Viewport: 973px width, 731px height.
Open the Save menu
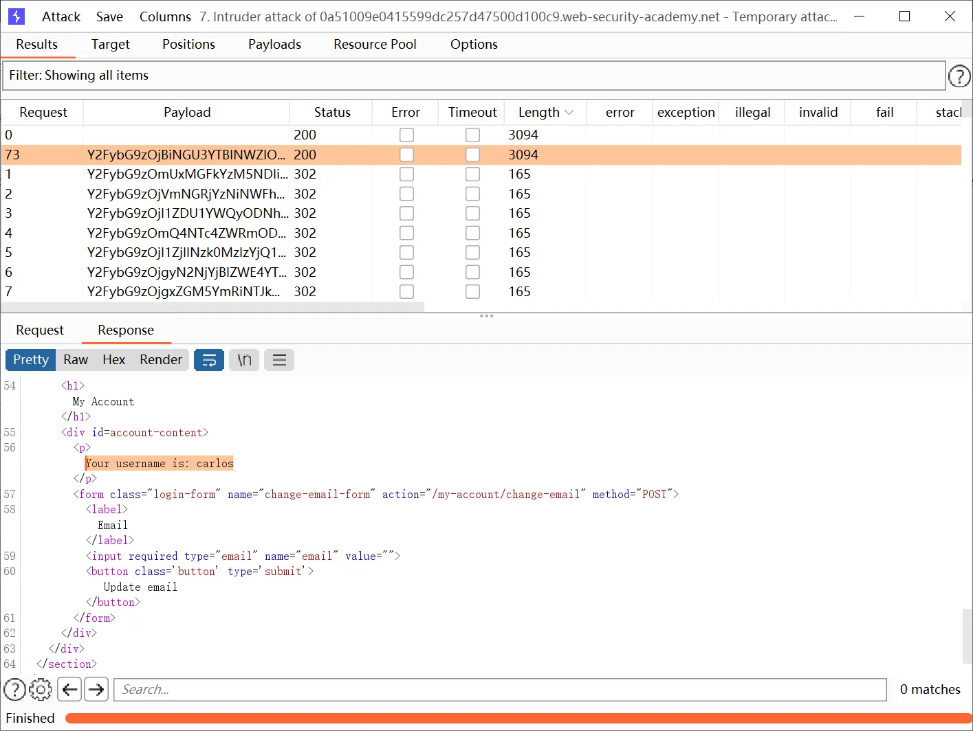(x=109, y=16)
